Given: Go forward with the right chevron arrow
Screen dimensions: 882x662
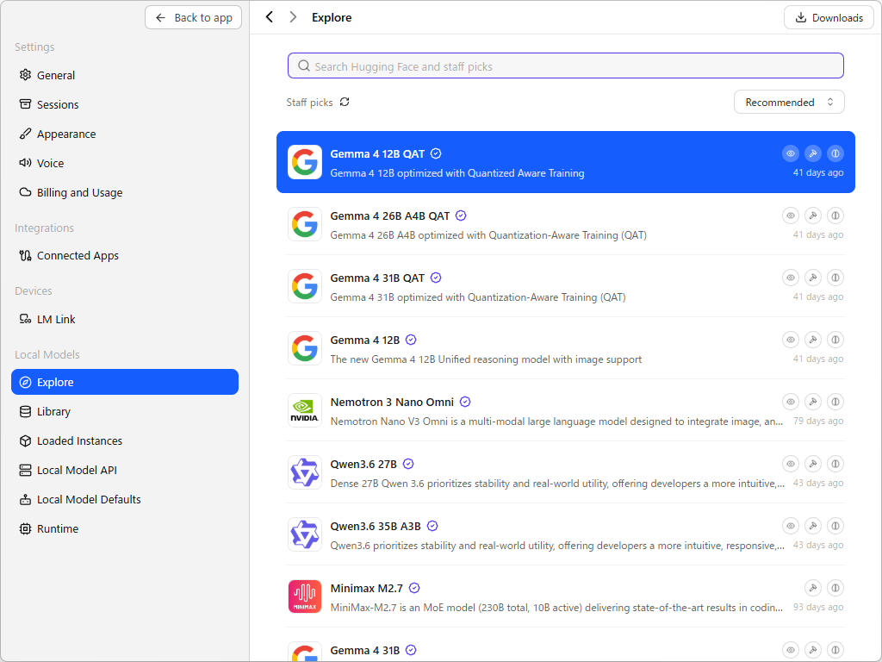Looking at the screenshot, I should click(293, 17).
